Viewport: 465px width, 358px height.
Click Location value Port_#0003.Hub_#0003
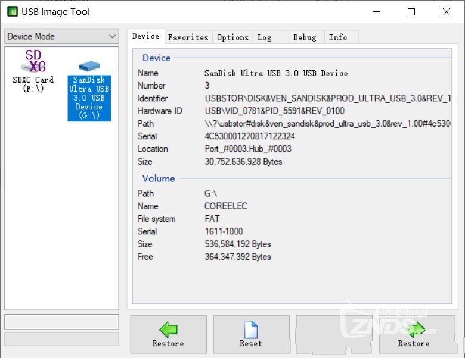click(248, 149)
